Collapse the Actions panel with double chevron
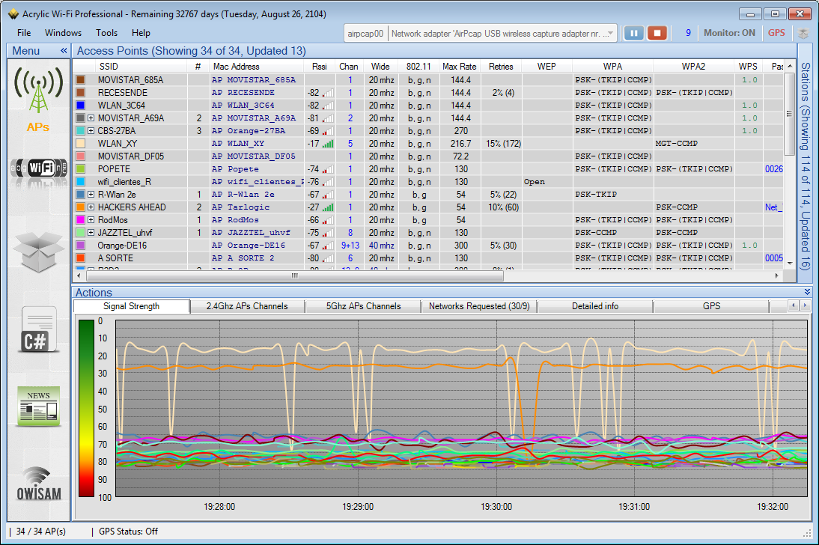 click(x=807, y=291)
